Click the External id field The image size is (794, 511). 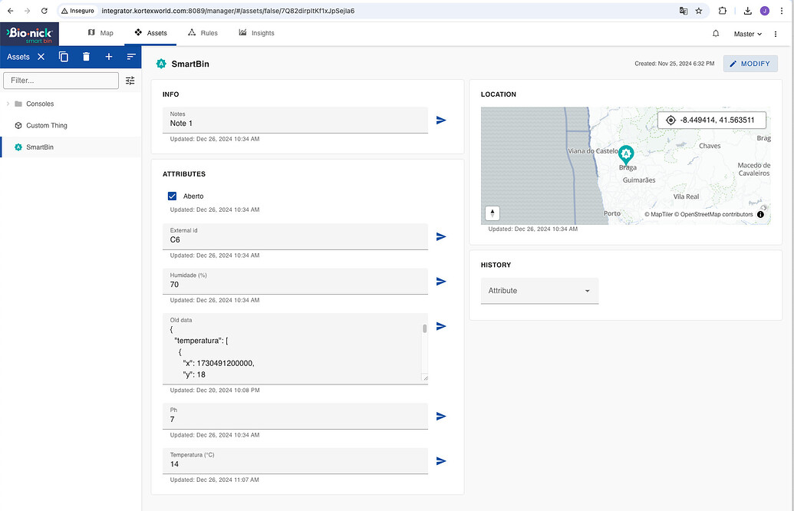295,236
